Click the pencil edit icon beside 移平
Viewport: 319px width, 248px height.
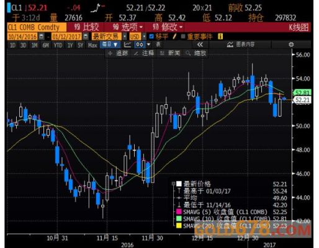coord(174,37)
